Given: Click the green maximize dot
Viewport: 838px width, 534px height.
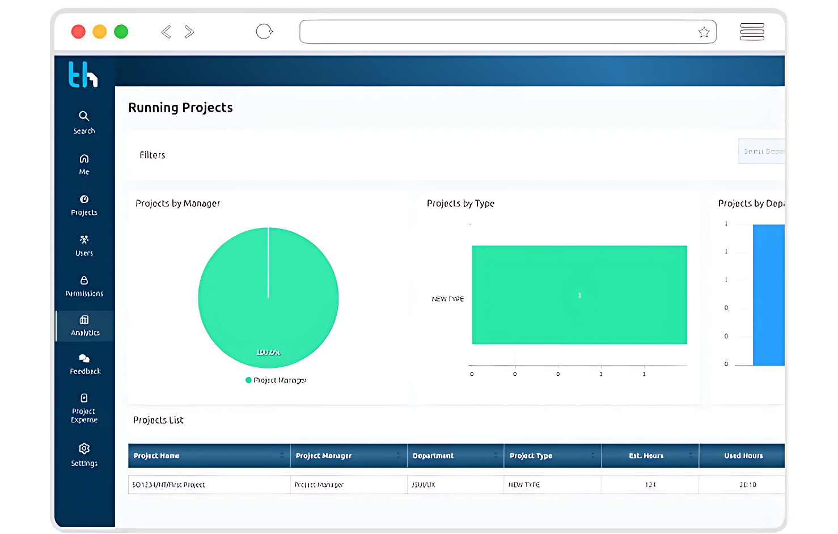Looking at the screenshot, I should tap(121, 32).
